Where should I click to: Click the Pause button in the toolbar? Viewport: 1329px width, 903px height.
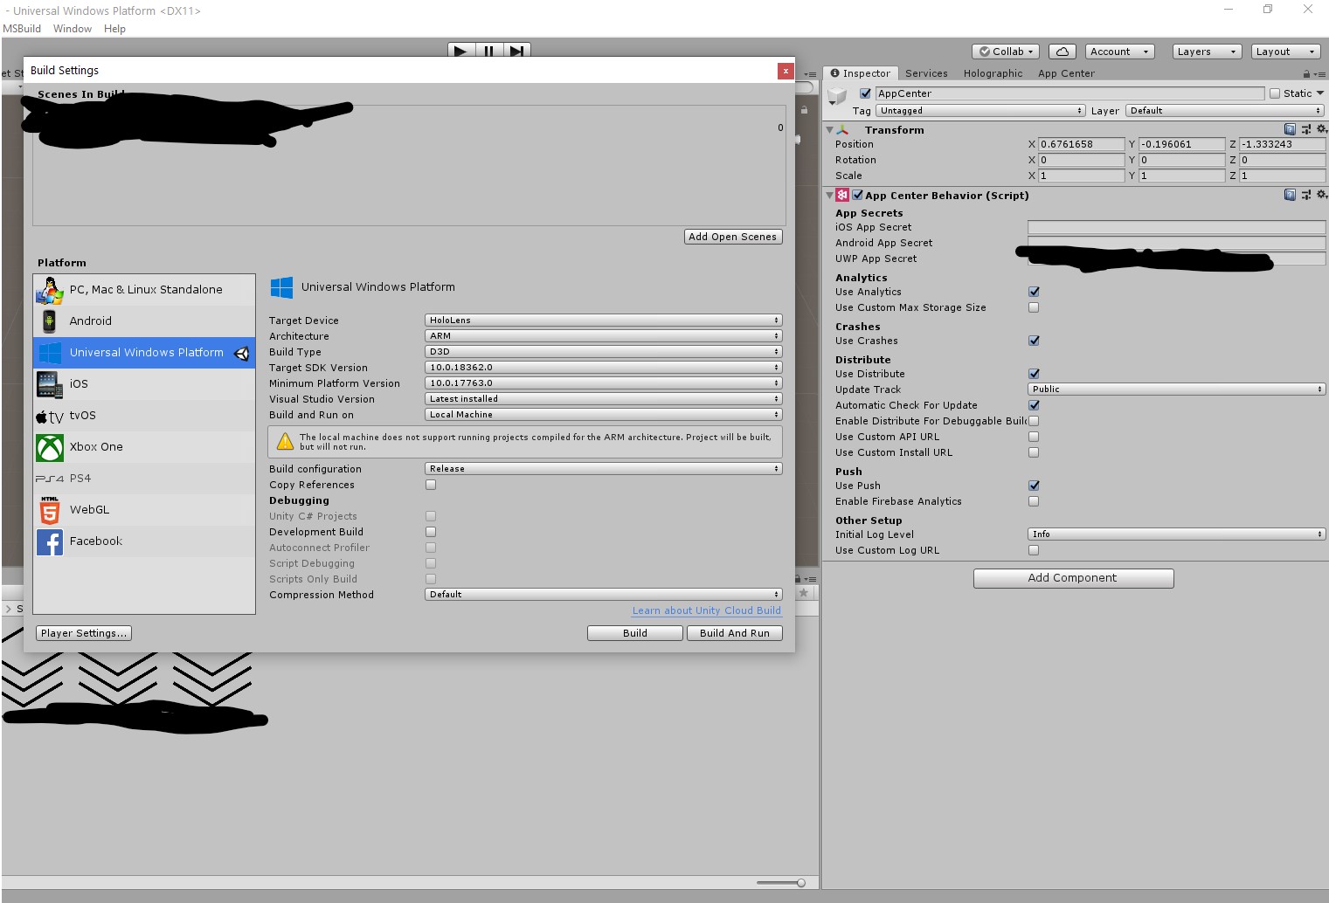point(488,51)
